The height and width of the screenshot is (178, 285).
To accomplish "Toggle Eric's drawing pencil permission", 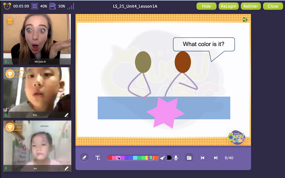I will pyautogui.click(x=67, y=115).
